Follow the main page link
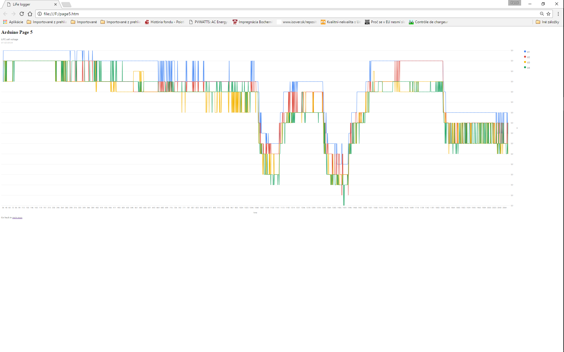This screenshot has width=564, height=352. click(x=17, y=218)
